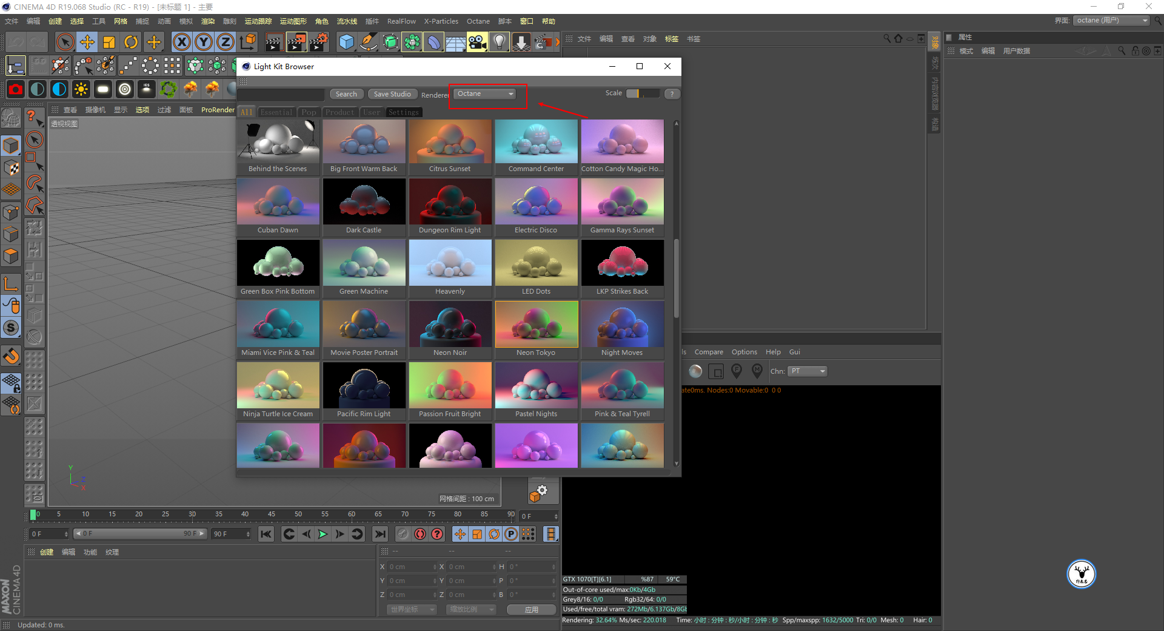Add Octane Area Light white rectangle icon
This screenshot has height=631, width=1164.
coord(103,90)
